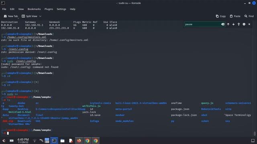Viewport: 257px width, 144px height.
Task: Click the 'package.json' file name
Action: 180,109
